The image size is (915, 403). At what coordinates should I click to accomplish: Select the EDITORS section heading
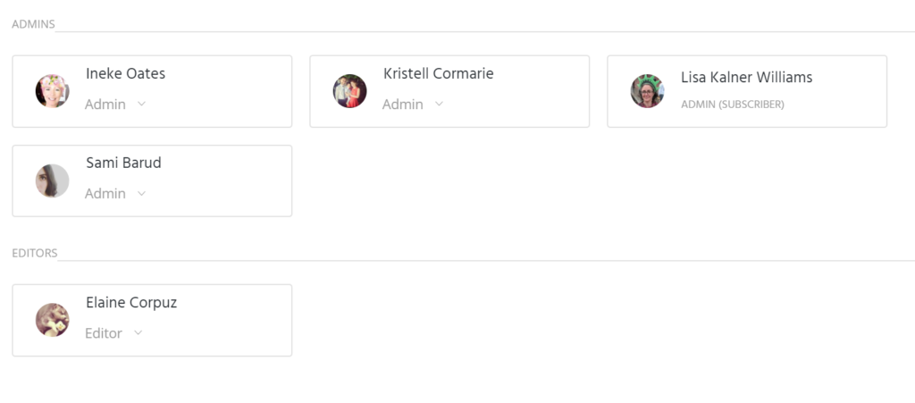34,253
